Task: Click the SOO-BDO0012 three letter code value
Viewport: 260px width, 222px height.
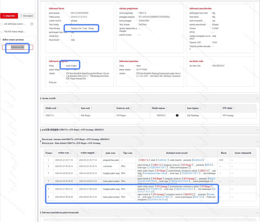Action: [218, 66]
